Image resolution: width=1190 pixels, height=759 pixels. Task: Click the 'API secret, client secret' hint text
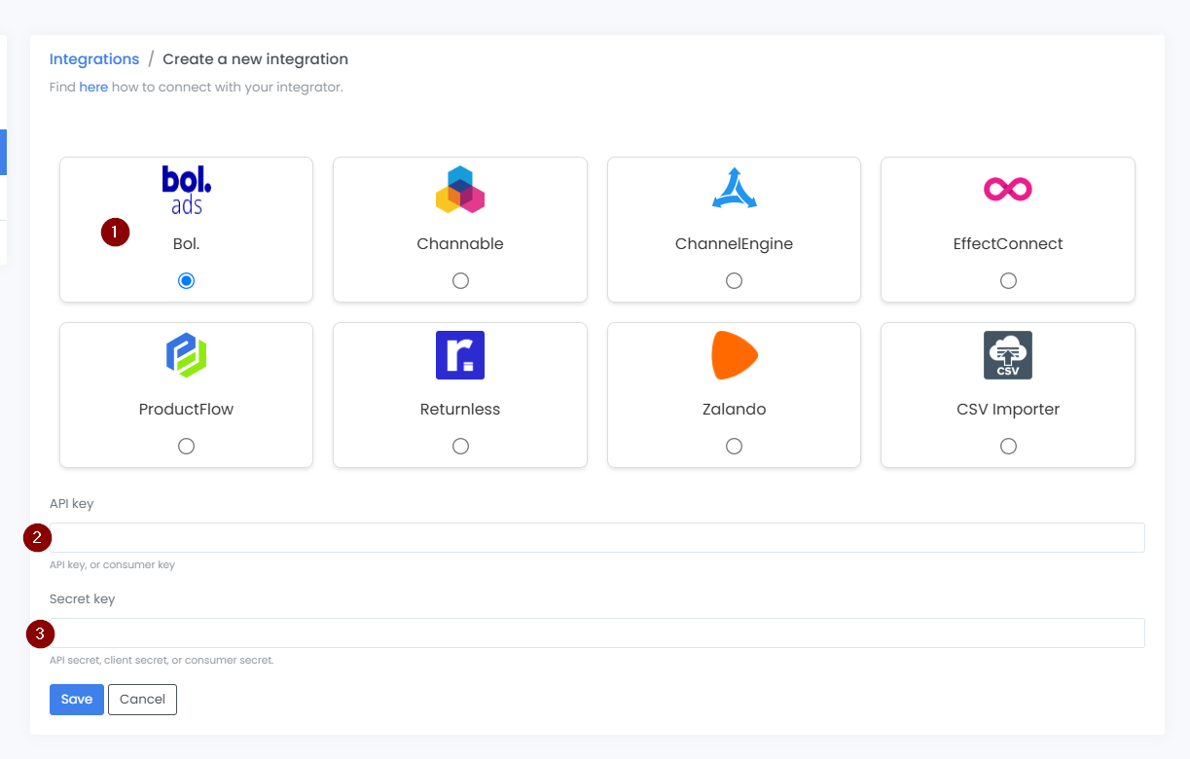coord(162,660)
